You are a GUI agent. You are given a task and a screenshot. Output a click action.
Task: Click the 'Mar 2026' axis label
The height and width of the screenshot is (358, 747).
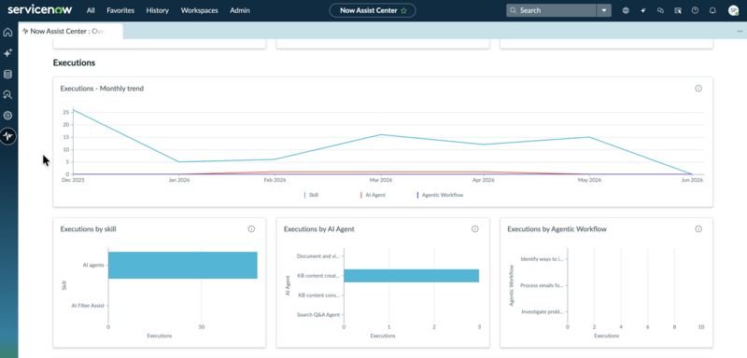[381, 180]
